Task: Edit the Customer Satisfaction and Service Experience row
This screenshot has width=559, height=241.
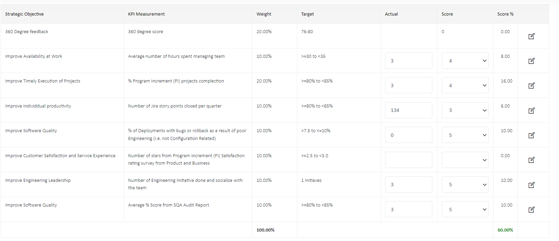Action: pyautogui.click(x=531, y=160)
